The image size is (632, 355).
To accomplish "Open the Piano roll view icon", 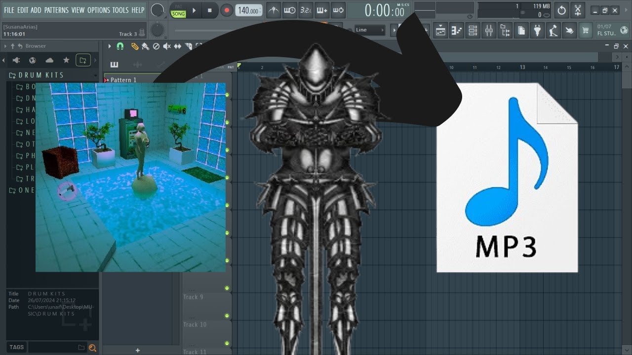I will pos(457,31).
